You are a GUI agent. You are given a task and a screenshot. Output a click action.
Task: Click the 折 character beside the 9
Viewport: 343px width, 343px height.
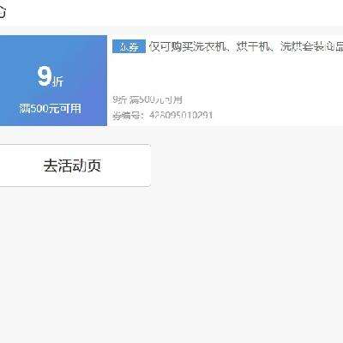coord(58,81)
